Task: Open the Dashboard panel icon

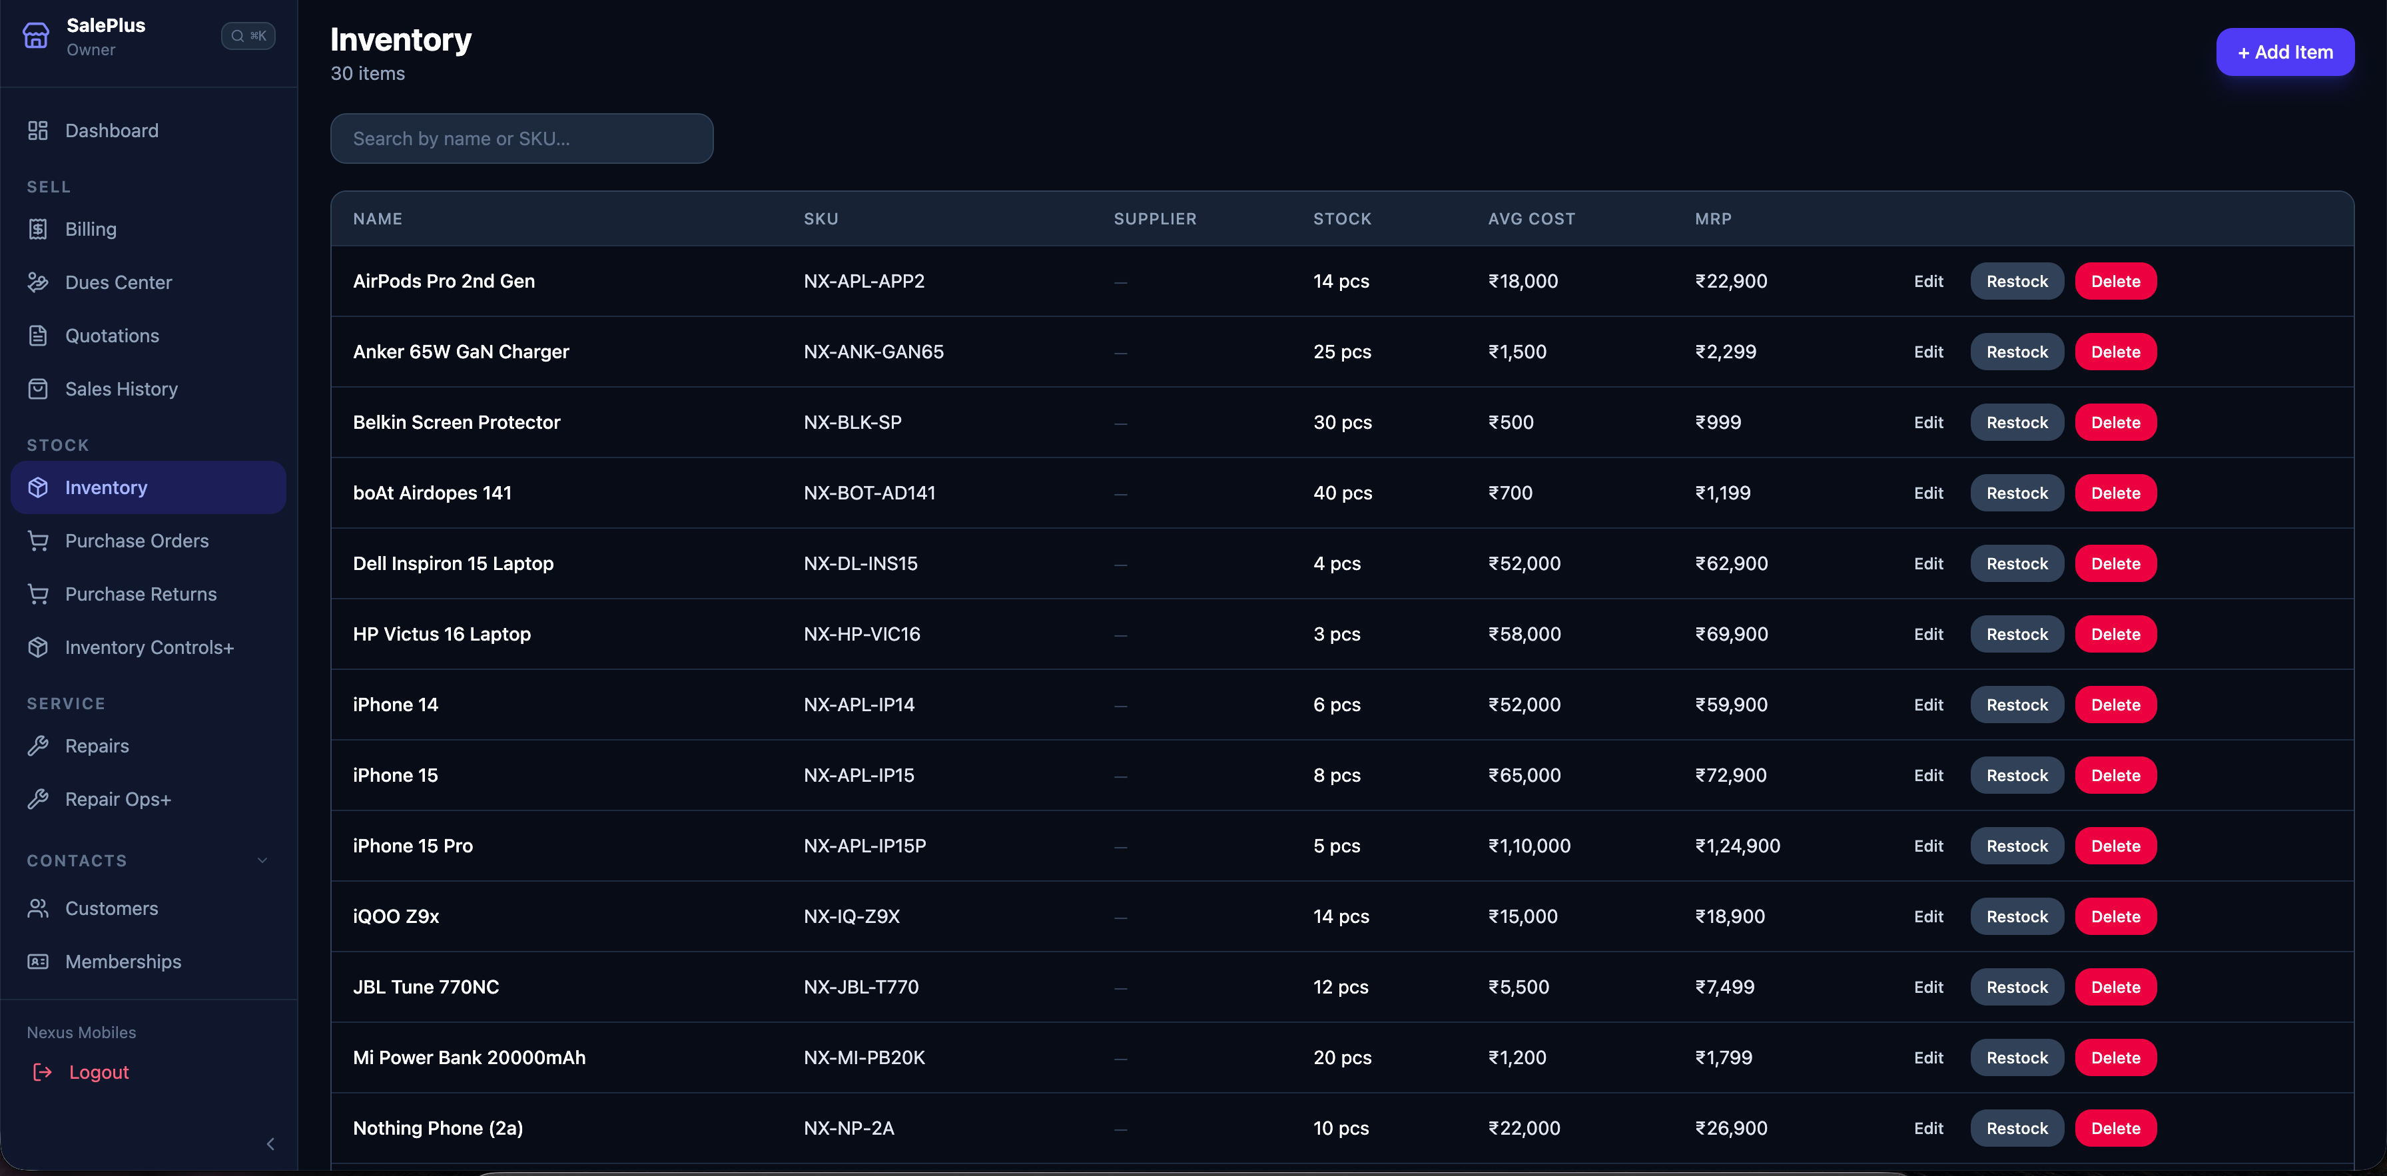Action: click(38, 131)
